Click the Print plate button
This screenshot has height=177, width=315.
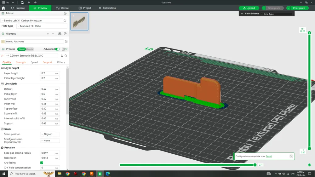click(299, 8)
